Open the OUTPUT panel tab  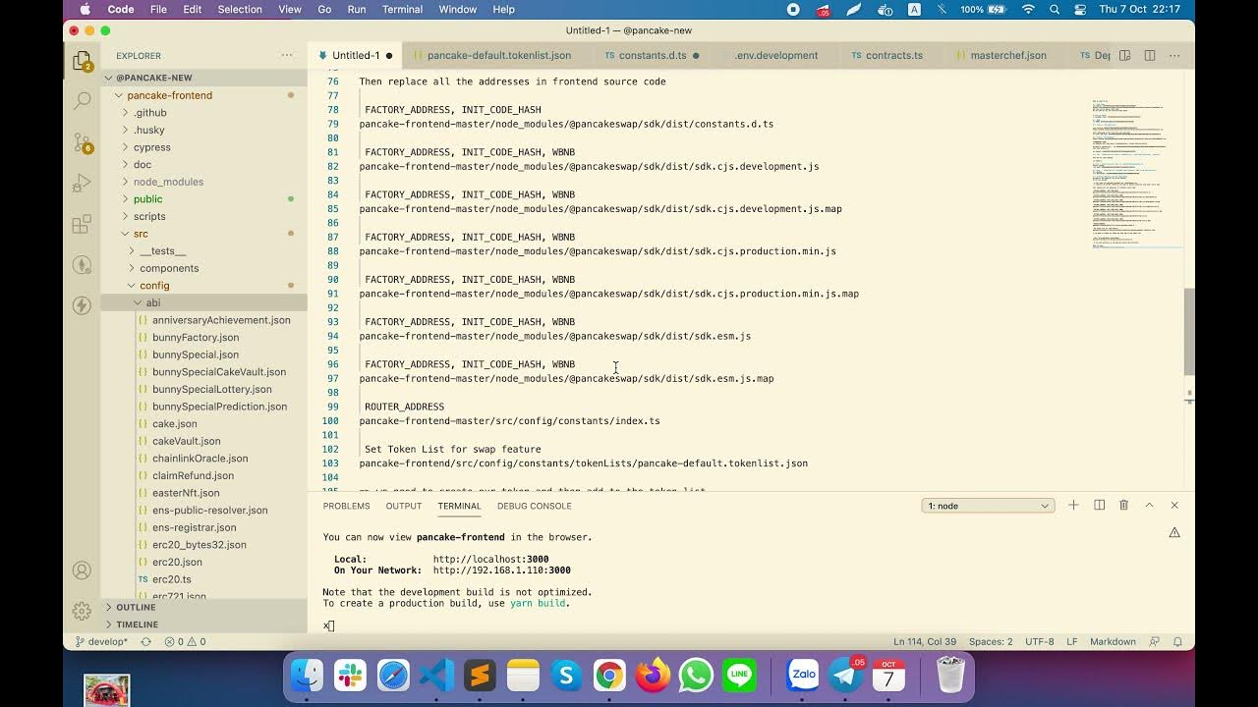click(403, 506)
